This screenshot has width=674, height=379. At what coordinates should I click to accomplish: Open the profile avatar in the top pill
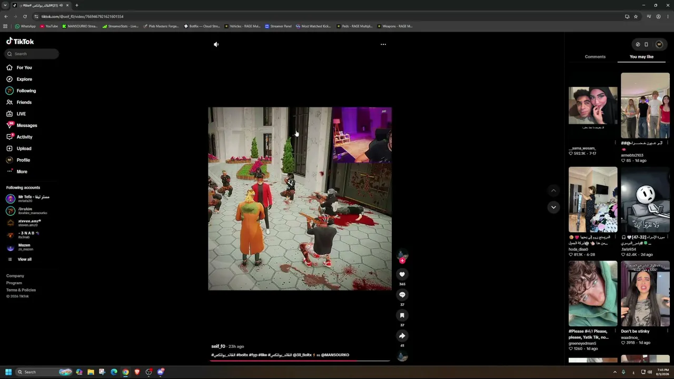coord(659,44)
